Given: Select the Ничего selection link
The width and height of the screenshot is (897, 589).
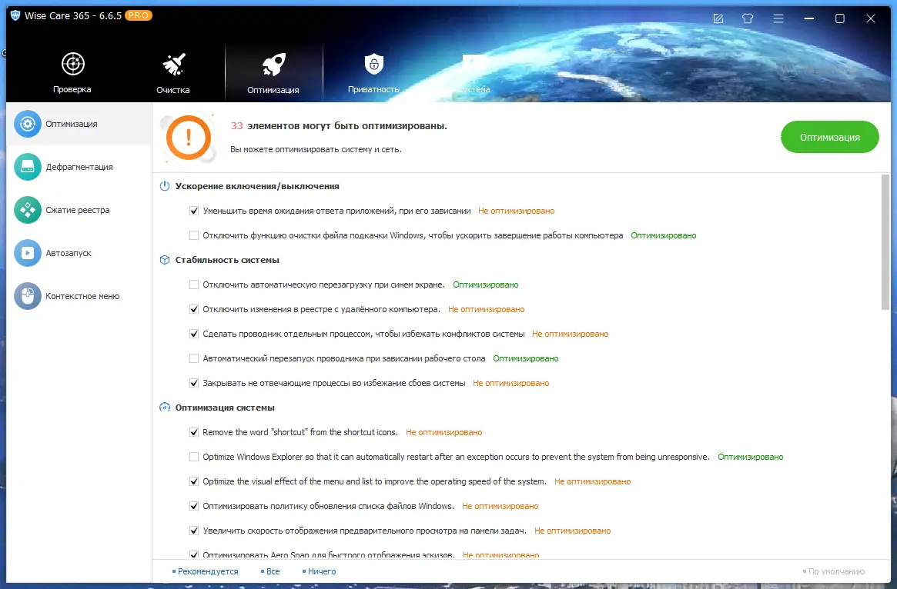Looking at the screenshot, I should click(319, 571).
